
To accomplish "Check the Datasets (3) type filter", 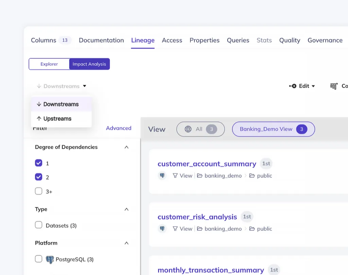I will 39,225.
